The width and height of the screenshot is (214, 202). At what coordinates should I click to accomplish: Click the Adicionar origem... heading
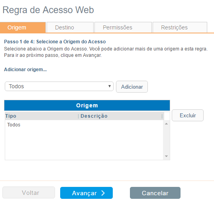(x=26, y=70)
